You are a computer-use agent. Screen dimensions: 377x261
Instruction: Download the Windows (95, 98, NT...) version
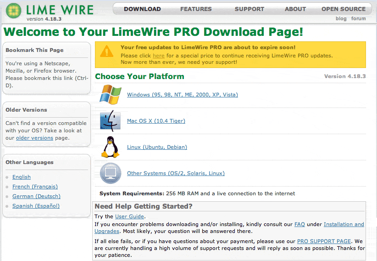click(x=183, y=95)
